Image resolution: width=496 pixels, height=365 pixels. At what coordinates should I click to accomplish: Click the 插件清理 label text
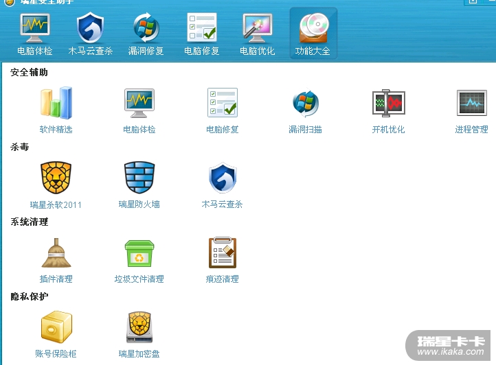point(56,279)
